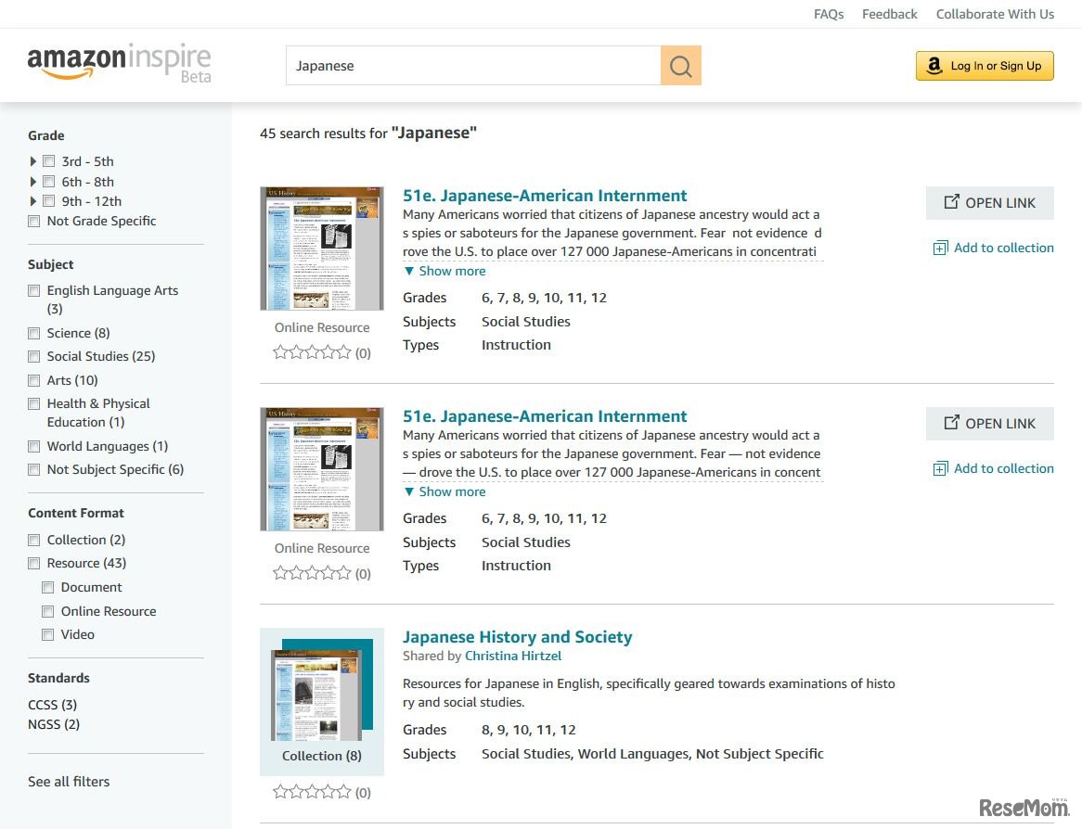Enable the Video content format filter
This screenshot has width=1082, height=829.
(x=48, y=634)
